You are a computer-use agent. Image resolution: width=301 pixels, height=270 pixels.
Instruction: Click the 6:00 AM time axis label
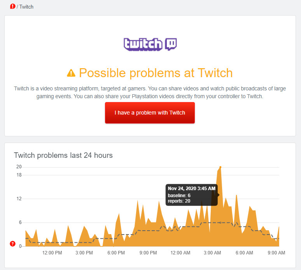click(x=244, y=253)
